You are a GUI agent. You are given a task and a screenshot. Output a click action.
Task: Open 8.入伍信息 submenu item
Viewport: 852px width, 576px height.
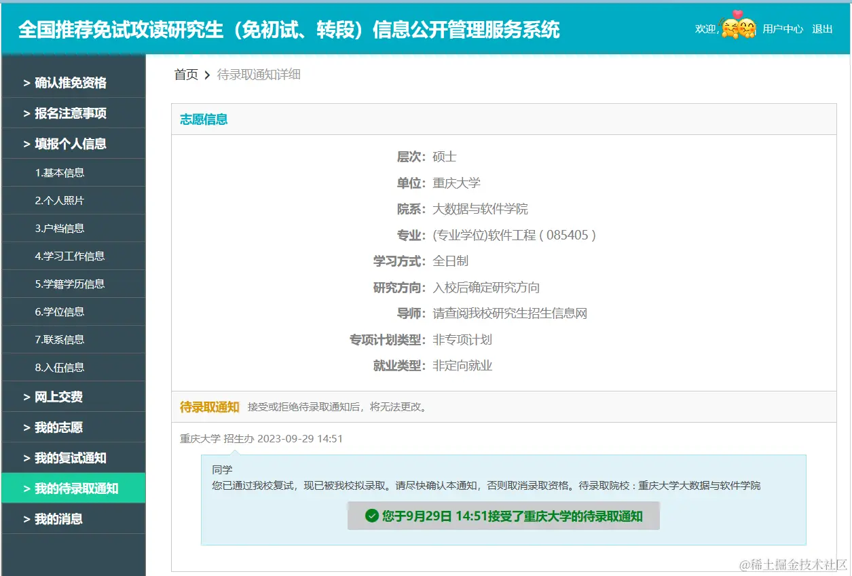[x=73, y=368]
